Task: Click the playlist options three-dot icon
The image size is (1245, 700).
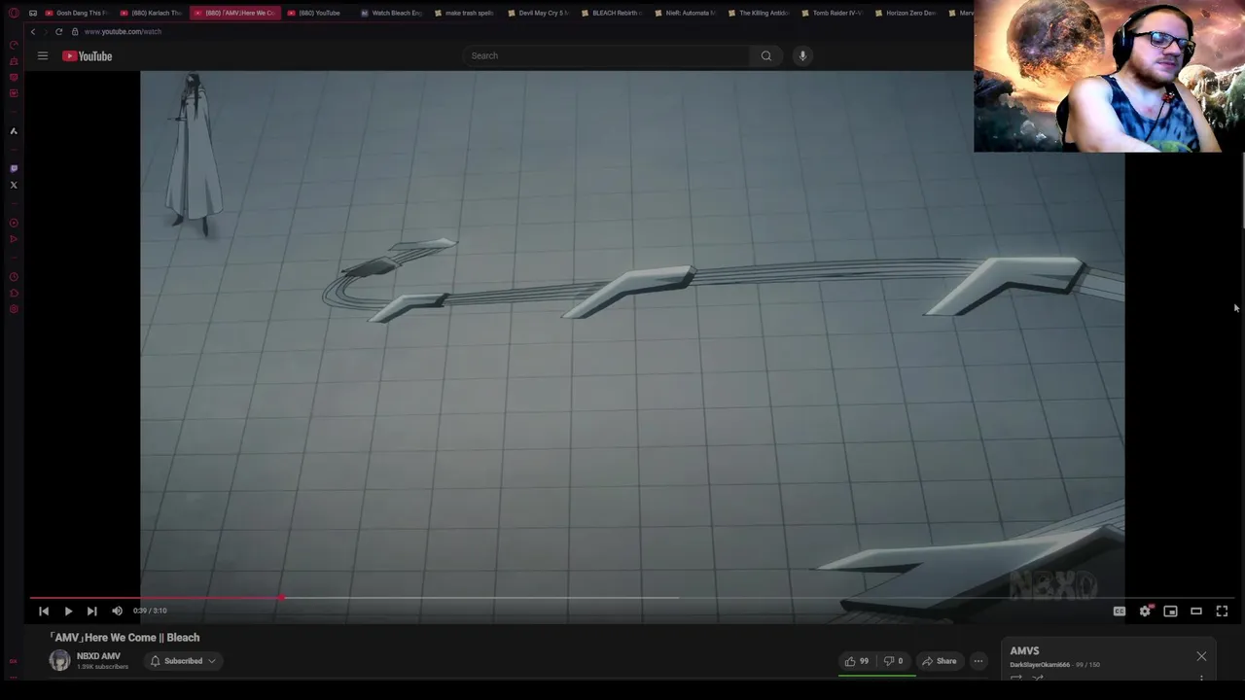Action: 1201,678
